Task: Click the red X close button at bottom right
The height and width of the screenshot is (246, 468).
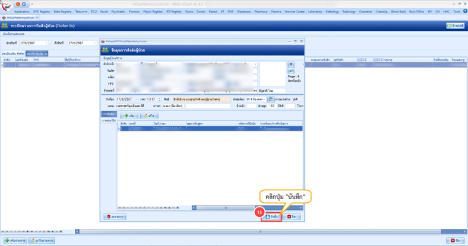Action: [455, 240]
